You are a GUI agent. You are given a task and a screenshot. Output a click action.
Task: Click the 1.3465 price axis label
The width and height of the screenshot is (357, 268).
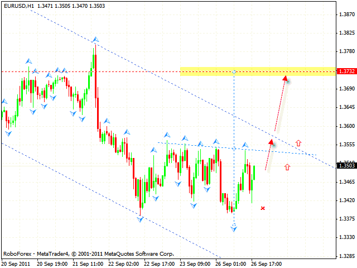click(347, 182)
